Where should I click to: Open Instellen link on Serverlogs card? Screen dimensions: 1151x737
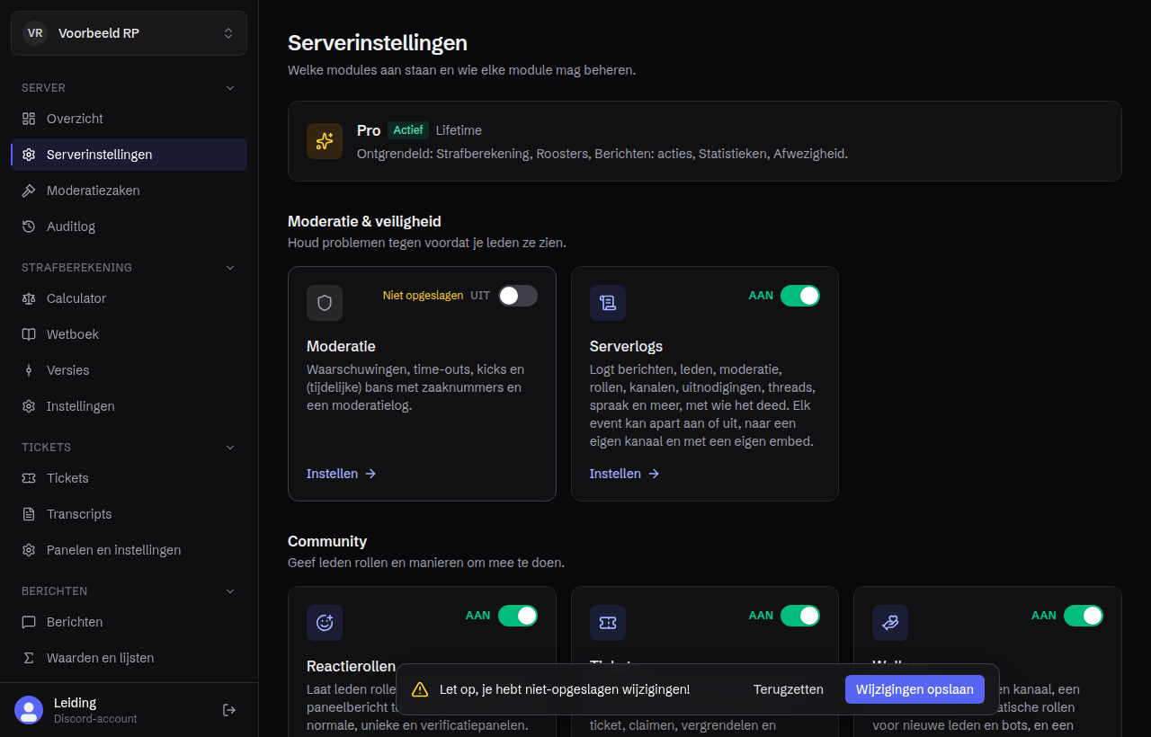click(625, 474)
